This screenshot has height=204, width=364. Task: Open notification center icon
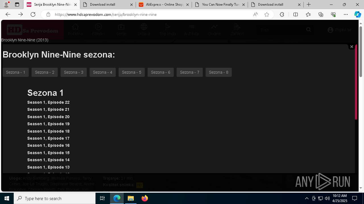tap(355, 198)
